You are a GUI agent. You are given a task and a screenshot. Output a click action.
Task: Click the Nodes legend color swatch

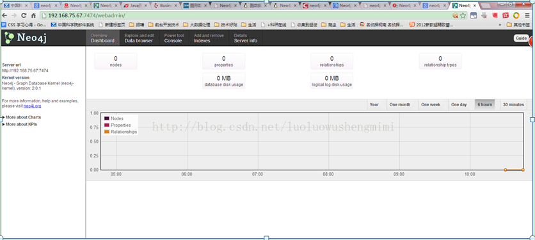(x=107, y=118)
